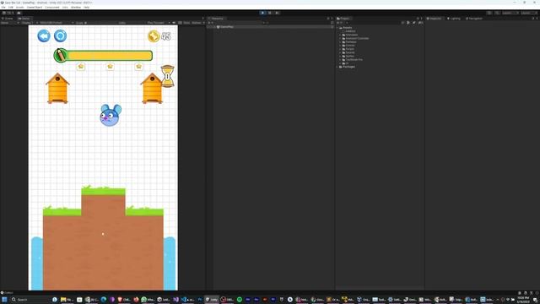This screenshot has width=540, height=304.
Task: Select the Game tab
Action: pyautogui.click(x=24, y=19)
